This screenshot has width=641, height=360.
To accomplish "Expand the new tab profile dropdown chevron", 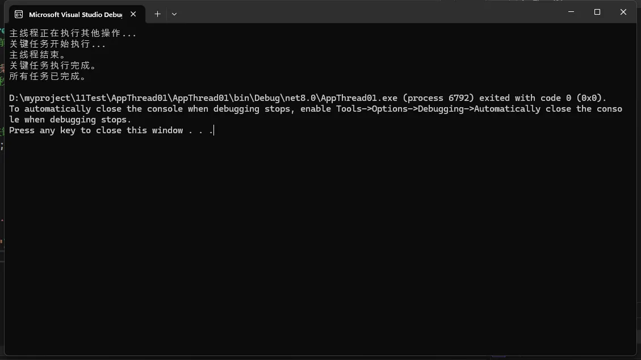I will click(174, 14).
